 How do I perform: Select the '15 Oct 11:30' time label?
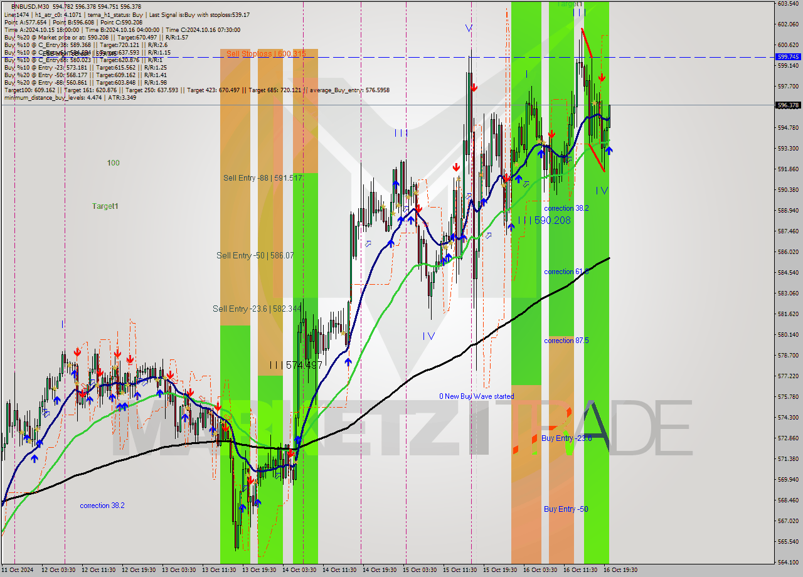tap(460, 570)
